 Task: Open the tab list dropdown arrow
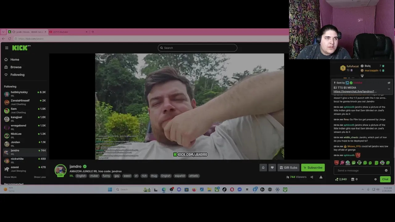[x=3, y=32]
